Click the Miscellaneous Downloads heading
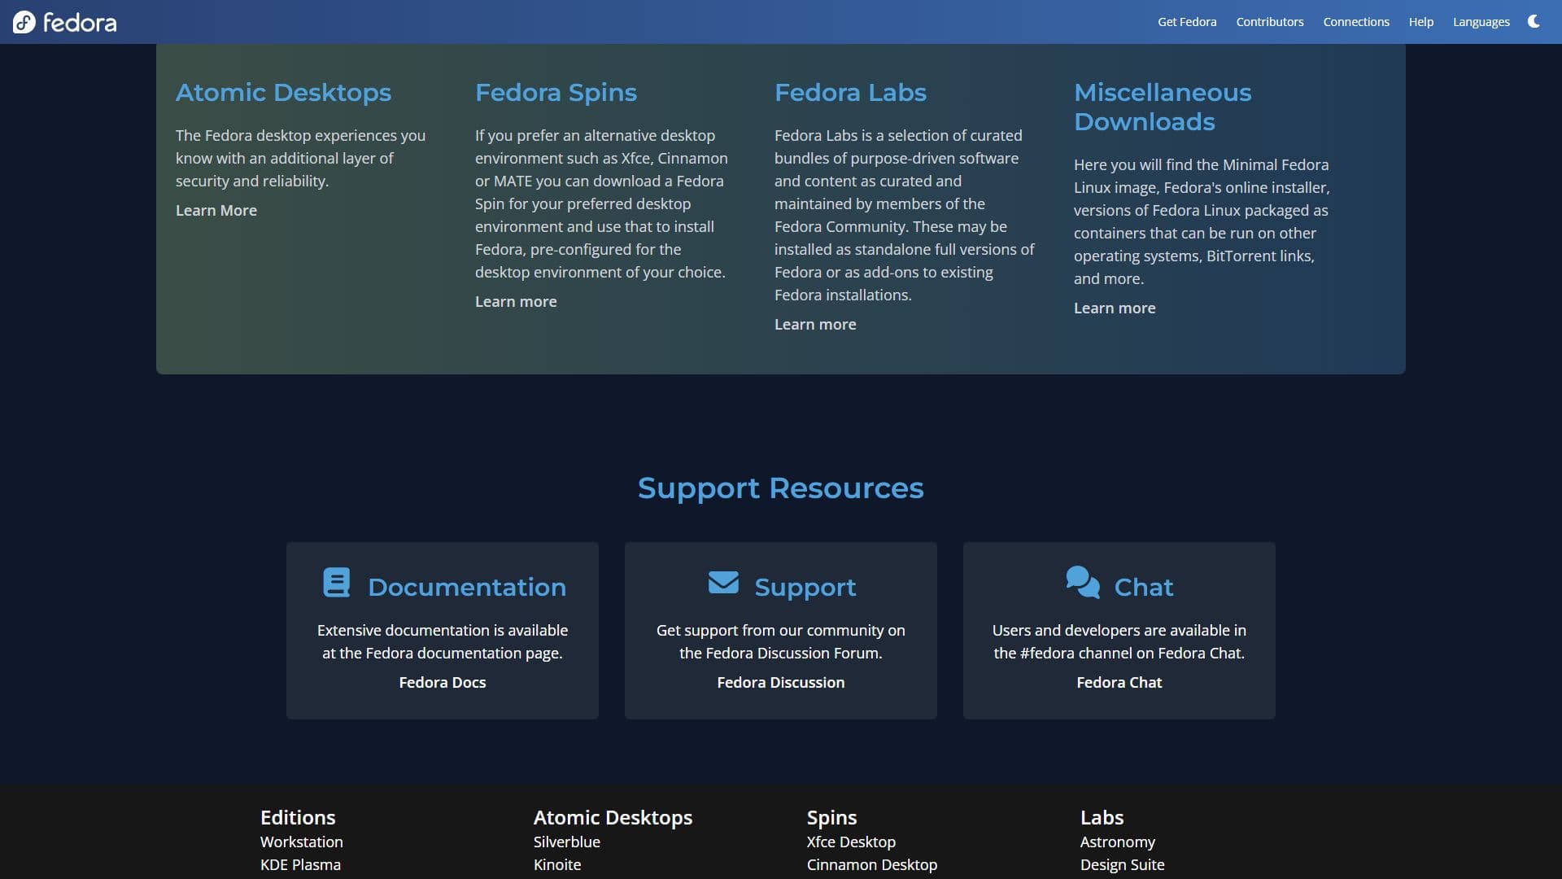Screen dimensions: 1562x879 point(1163,107)
